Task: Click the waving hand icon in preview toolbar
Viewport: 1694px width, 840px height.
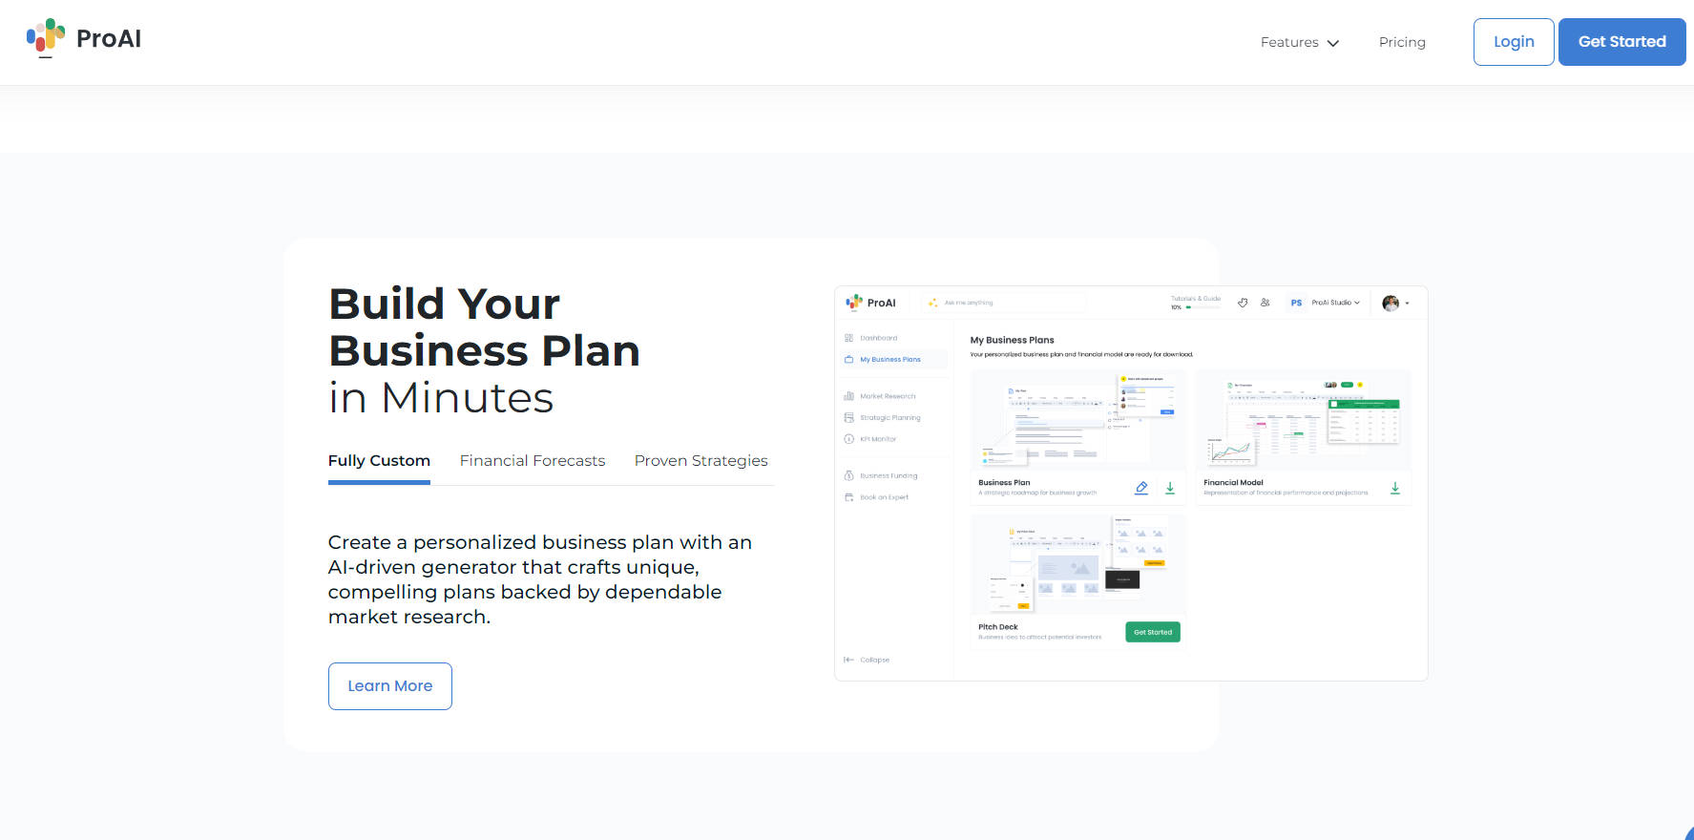Action: point(1243,303)
